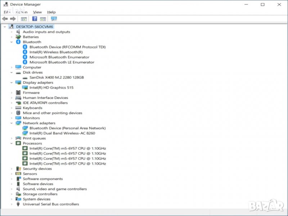Select the DESKTOP-S6OCVM6 root node

tap(35, 27)
